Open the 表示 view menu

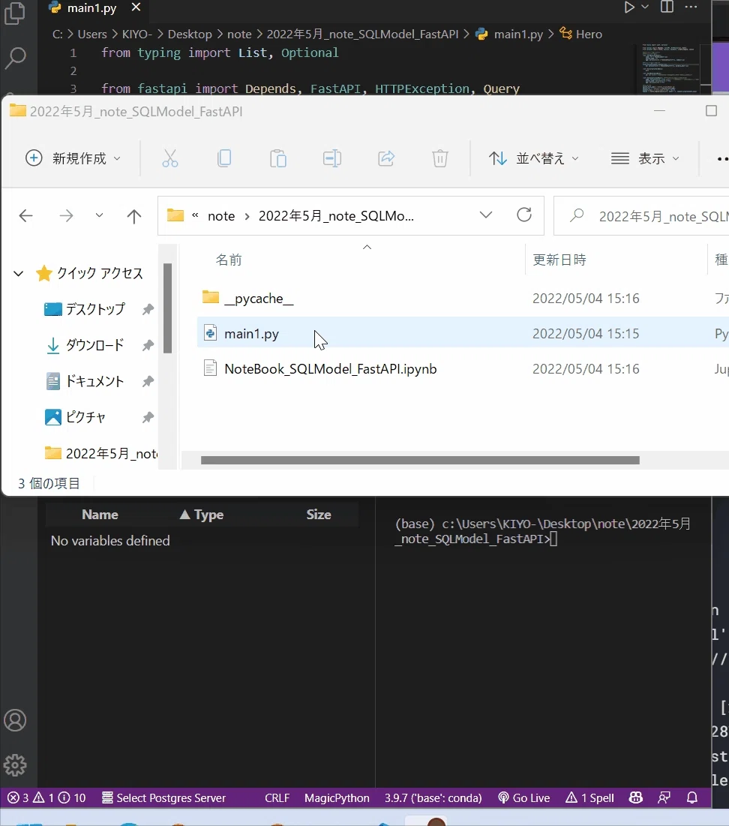[645, 158]
